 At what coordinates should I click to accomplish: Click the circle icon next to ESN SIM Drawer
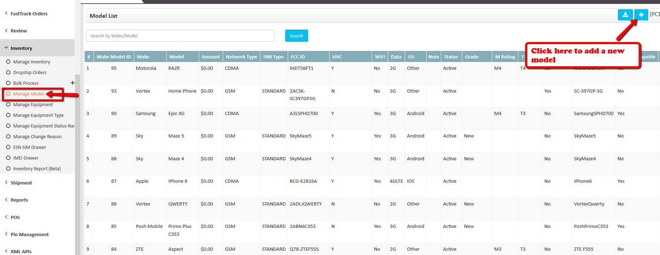pyautogui.click(x=8, y=147)
